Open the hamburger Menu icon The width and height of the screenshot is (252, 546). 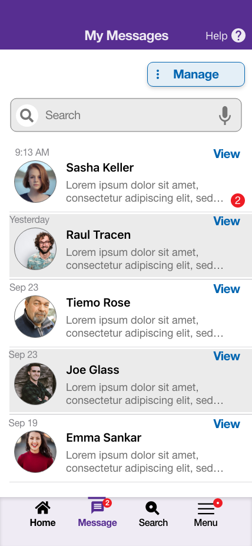(x=205, y=509)
